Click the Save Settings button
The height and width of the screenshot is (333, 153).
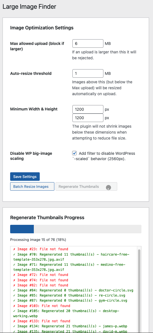tap(25, 177)
